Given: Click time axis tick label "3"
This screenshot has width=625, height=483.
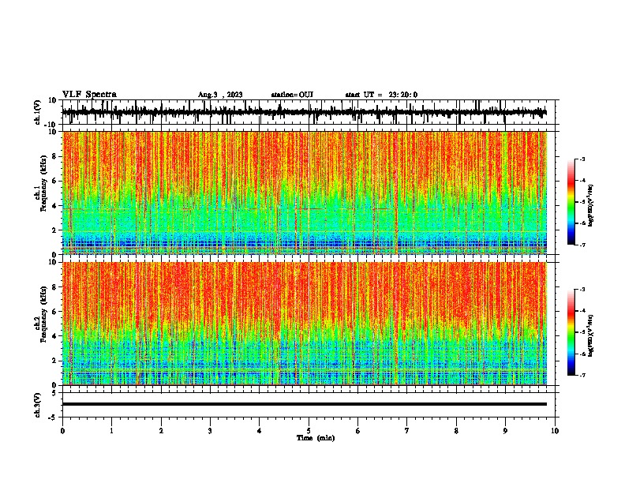Looking at the screenshot, I should click(x=210, y=431).
